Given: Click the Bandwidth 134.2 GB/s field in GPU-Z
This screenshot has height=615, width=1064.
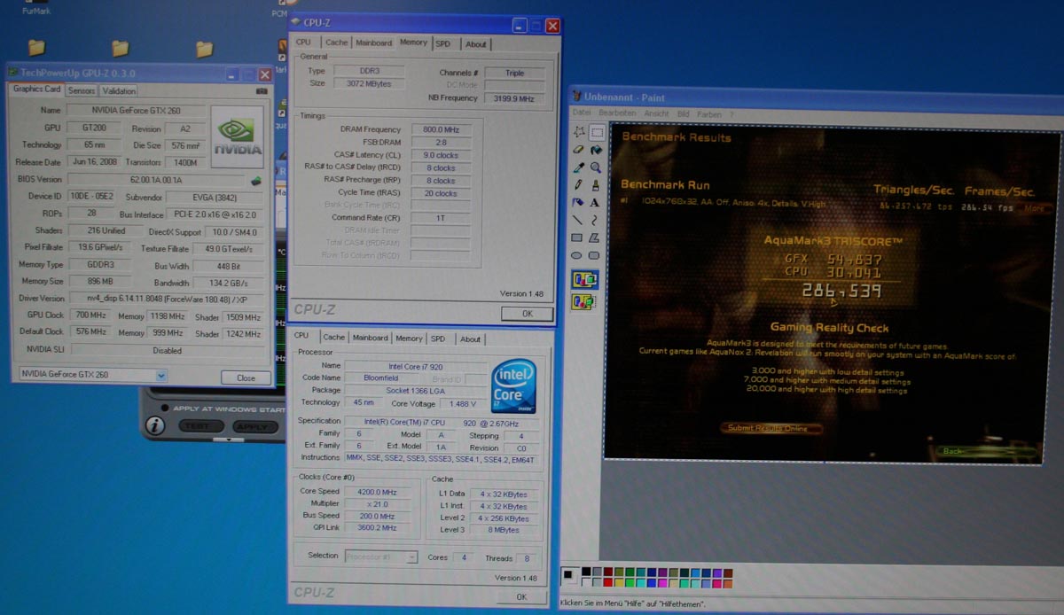Looking at the screenshot, I should click(x=228, y=283).
